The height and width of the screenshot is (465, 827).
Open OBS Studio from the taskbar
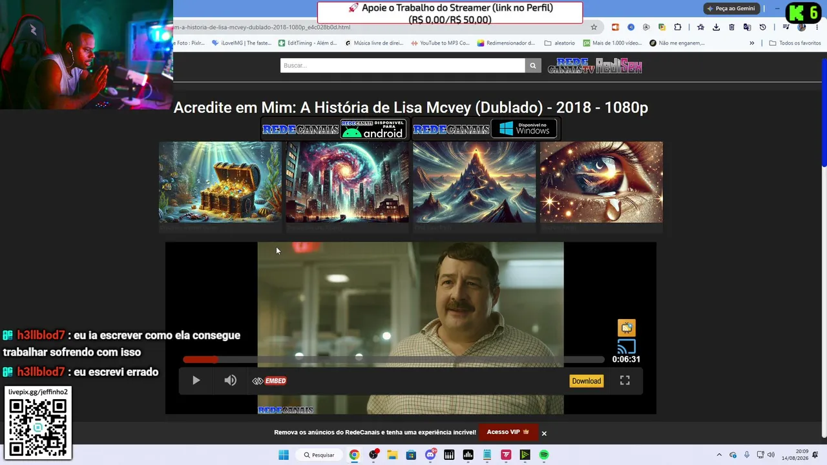[373, 455]
